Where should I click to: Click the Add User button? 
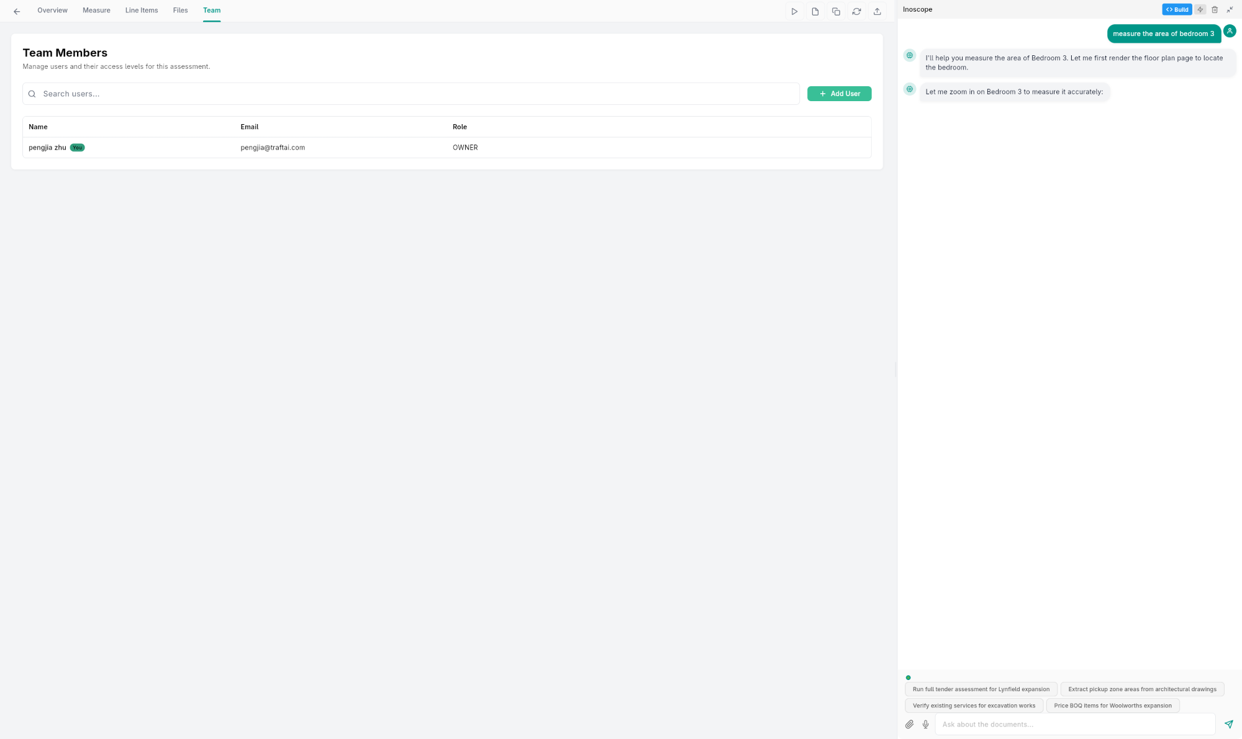tap(839, 93)
